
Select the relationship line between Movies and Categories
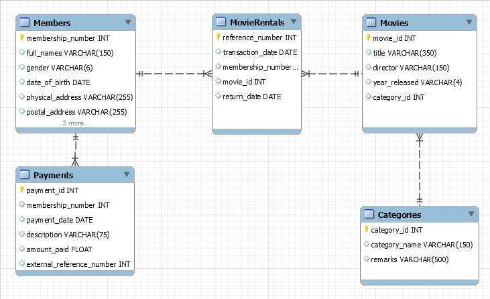click(x=420, y=168)
